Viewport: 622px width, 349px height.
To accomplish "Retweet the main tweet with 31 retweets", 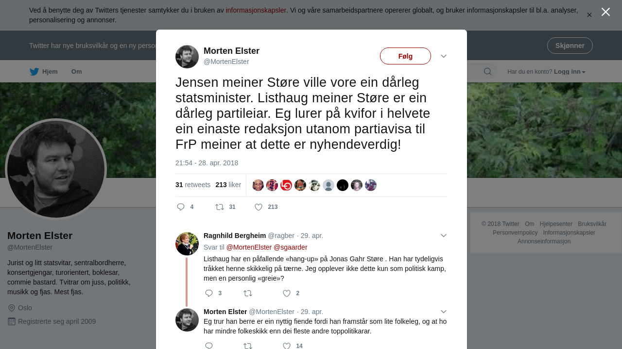I will pyautogui.click(x=225, y=207).
